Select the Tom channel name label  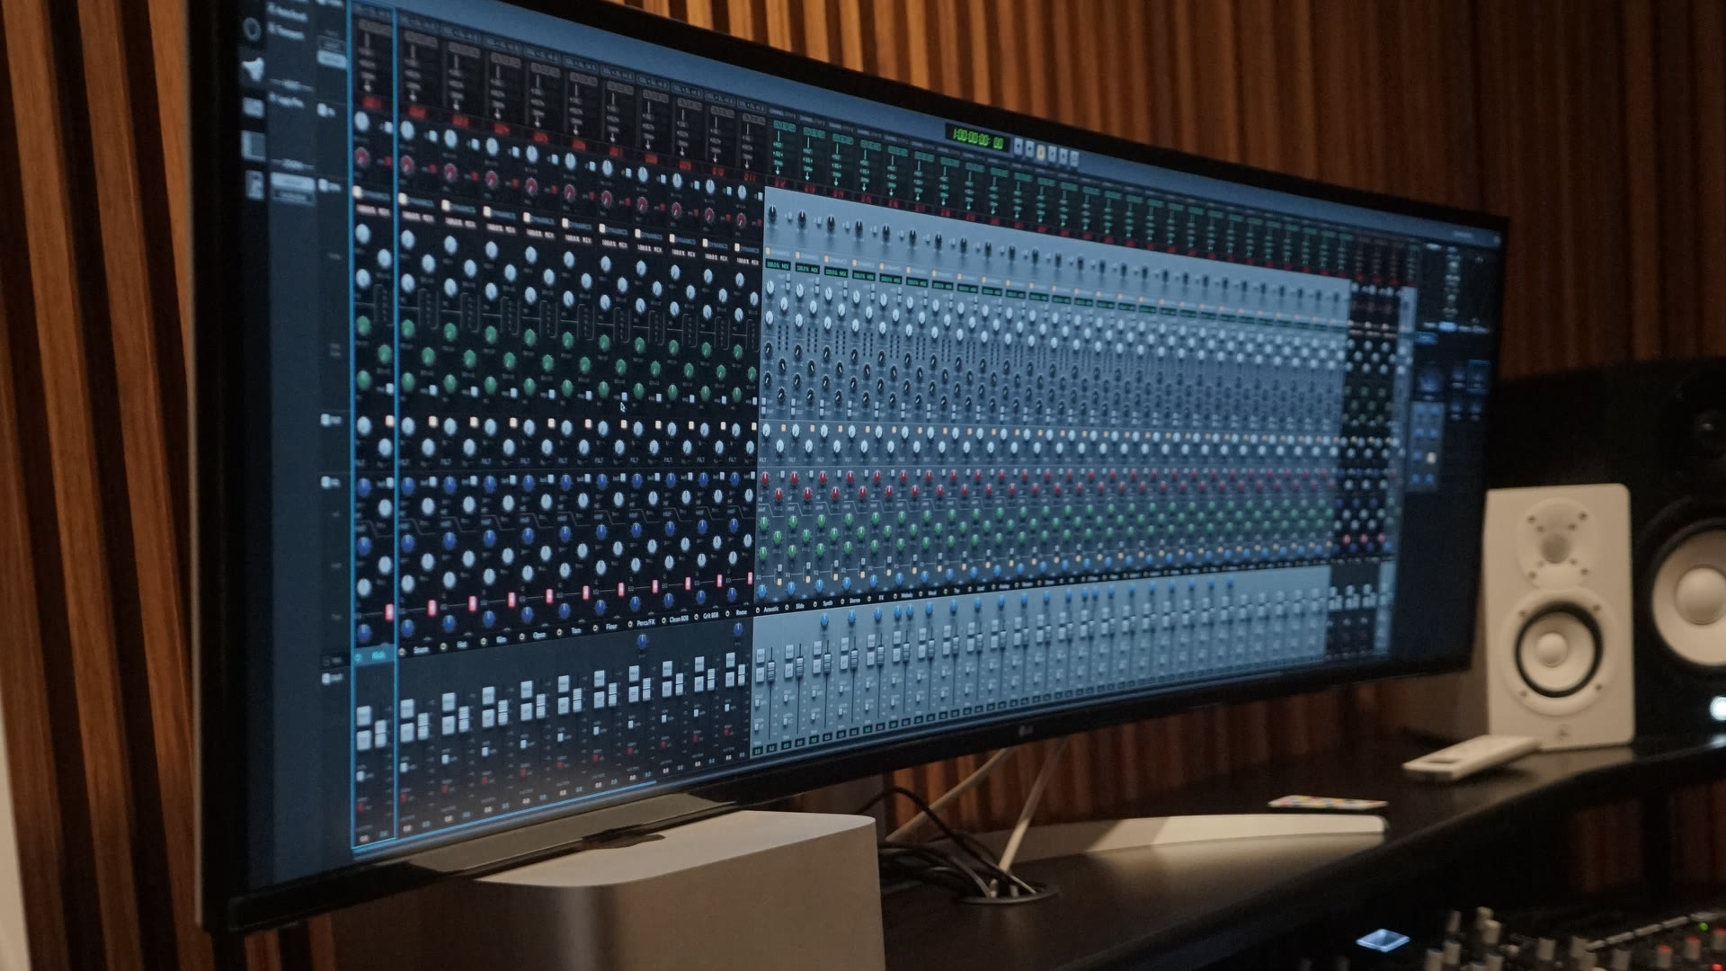point(576,630)
